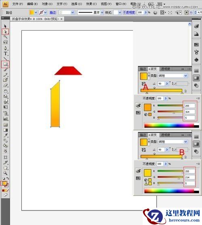Screen dimensions: 202x225
Task: Open opacity arrow in control bar
Action: click(145, 13)
